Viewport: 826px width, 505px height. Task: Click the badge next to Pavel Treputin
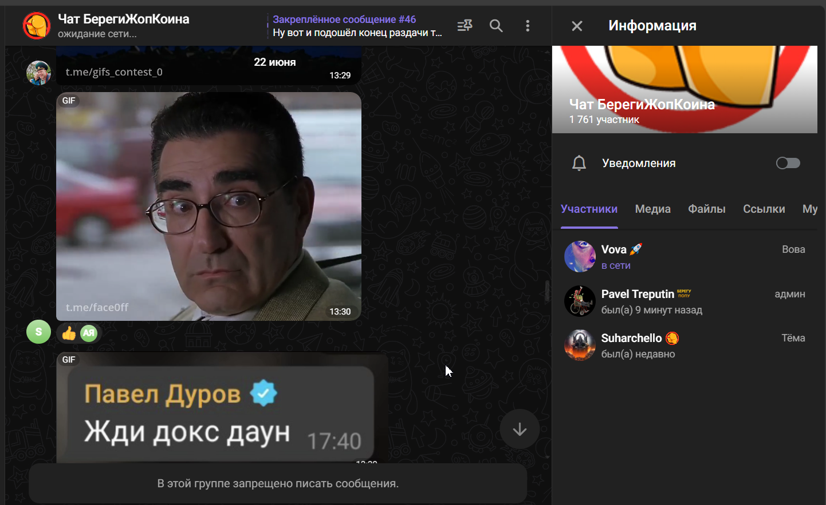click(x=684, y=293)
